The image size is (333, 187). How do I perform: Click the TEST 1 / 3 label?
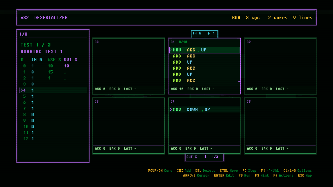coord(36,45)
